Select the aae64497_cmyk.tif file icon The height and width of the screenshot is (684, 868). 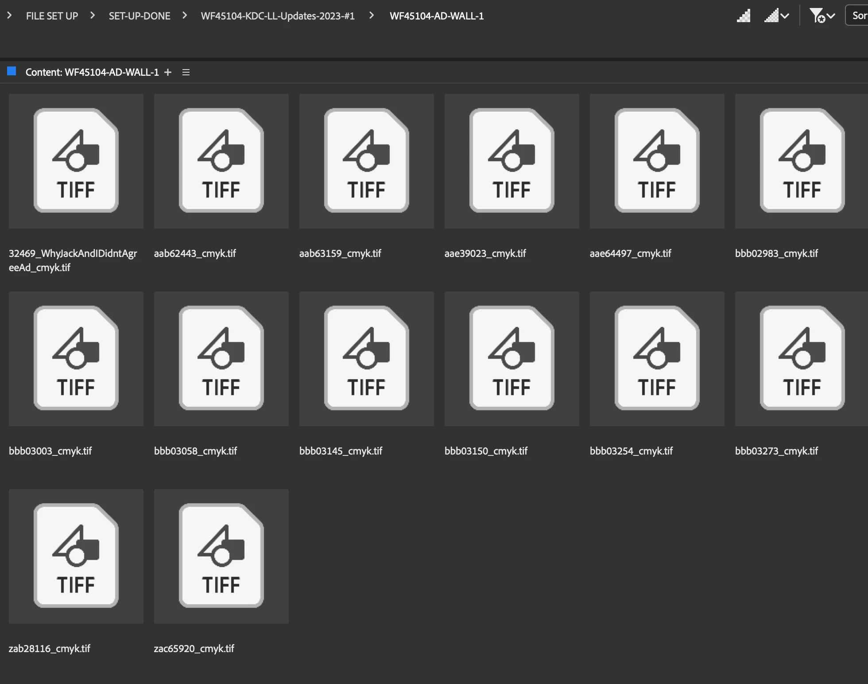(x=657, y=161)
